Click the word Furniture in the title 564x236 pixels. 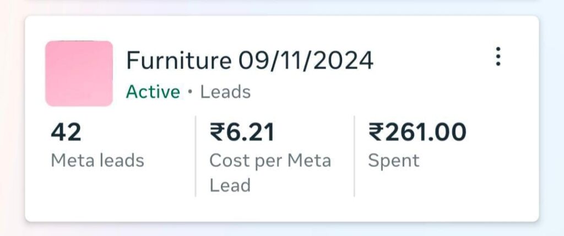coord(179,60)
